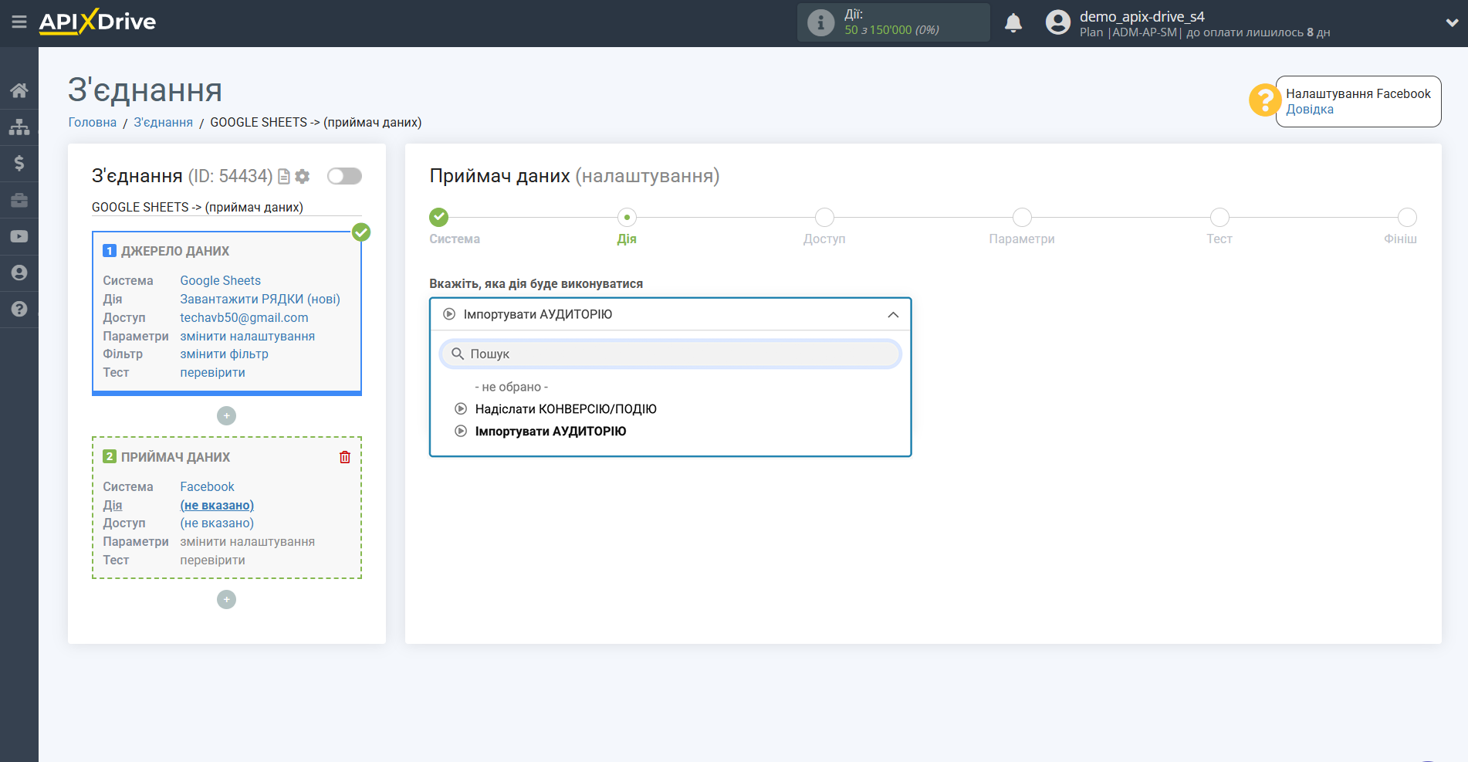The image size is (1468, 762).
Task: Click the actions counter '50 з 150'000'
Action: 891,30
